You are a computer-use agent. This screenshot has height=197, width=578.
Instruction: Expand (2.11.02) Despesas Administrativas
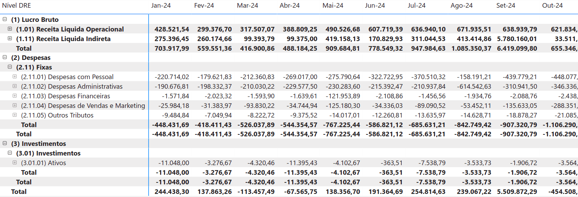pyautogui.click(x=15, y=86)
